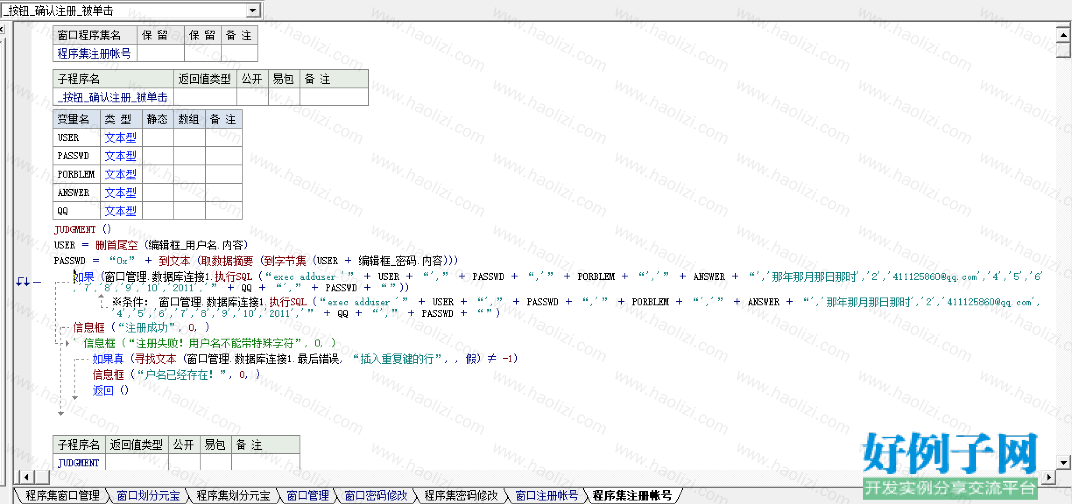Image resolution: width=1072 pixels, height=504 pixels.
Task: Click the vertical scrollbar thumb
Action: (1063, 50)
